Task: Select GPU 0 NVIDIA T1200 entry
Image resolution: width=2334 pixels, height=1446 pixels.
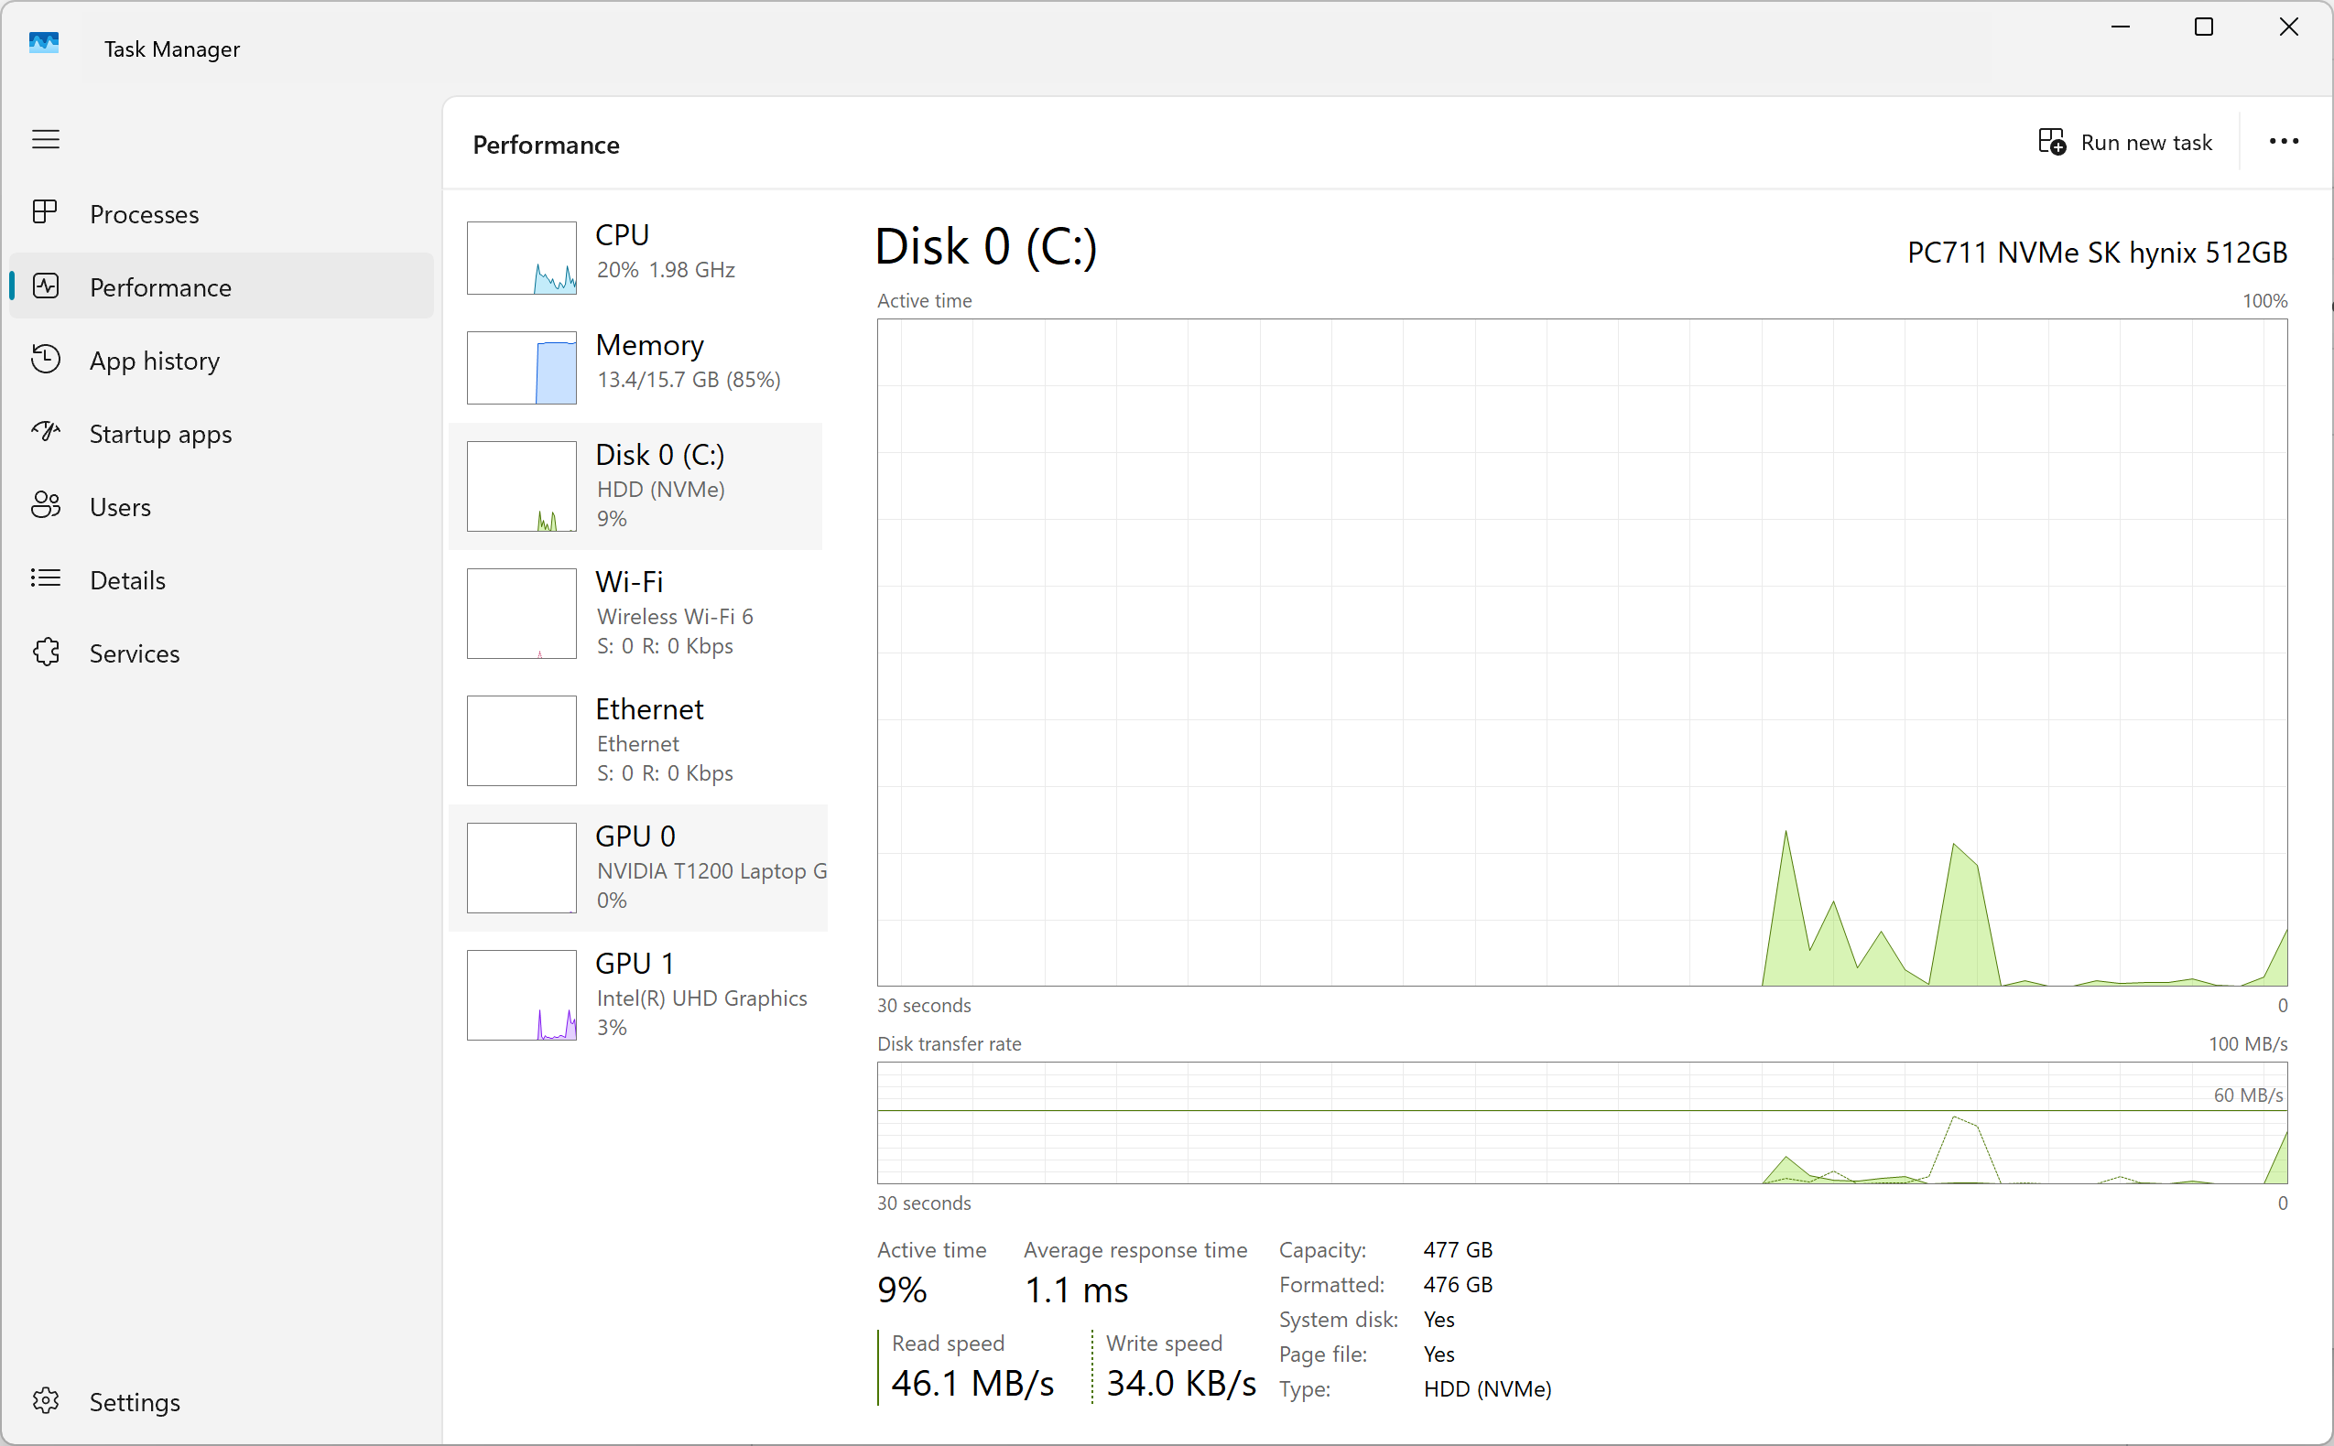Action: (x=636, y=867)
